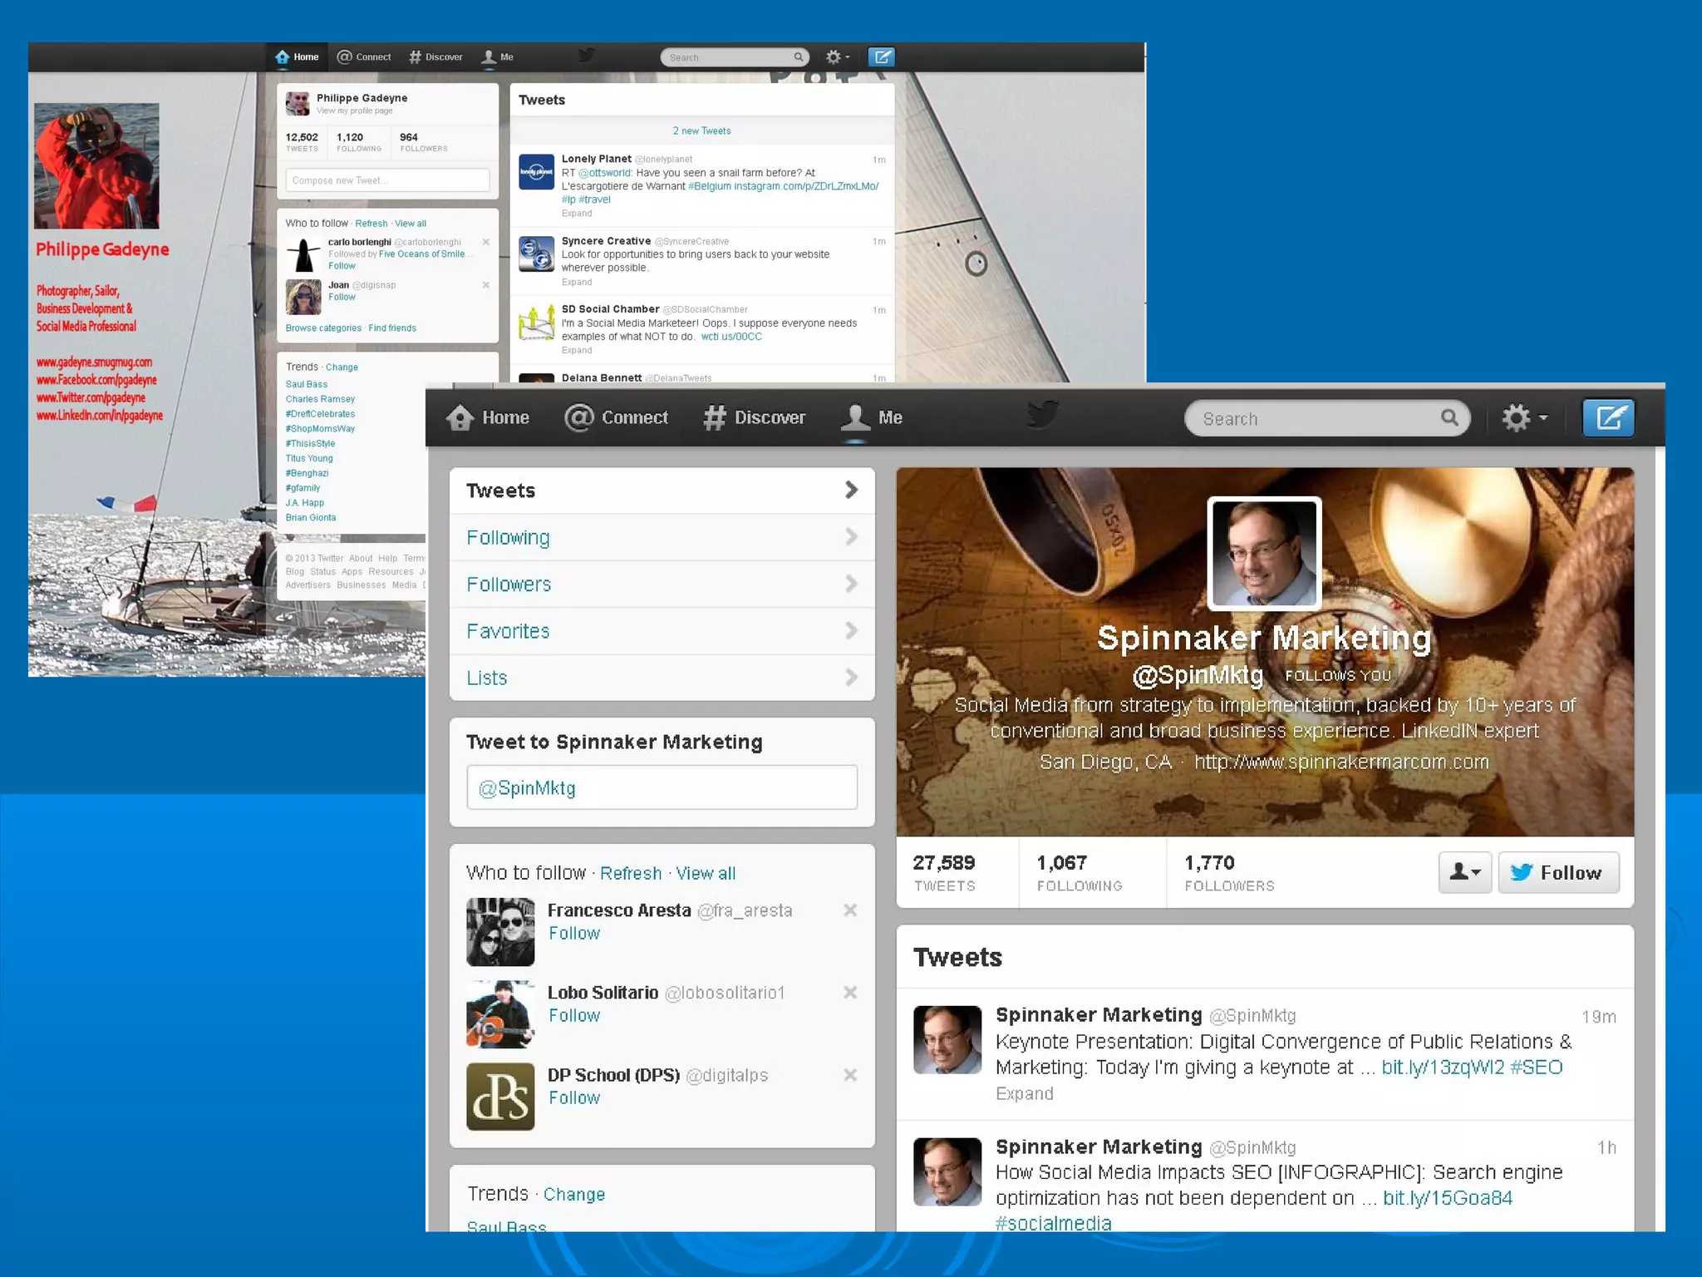Open the spinnakermarcom.com website link

tap(1341, 762)
